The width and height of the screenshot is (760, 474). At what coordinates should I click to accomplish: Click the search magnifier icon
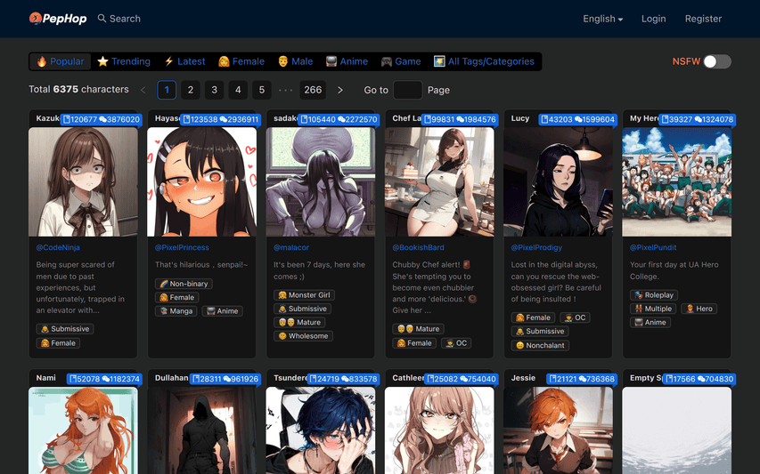(102, 19)
